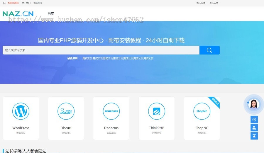Open the Discuz! card title
The image size is (264, 153).
click(66, 128)
